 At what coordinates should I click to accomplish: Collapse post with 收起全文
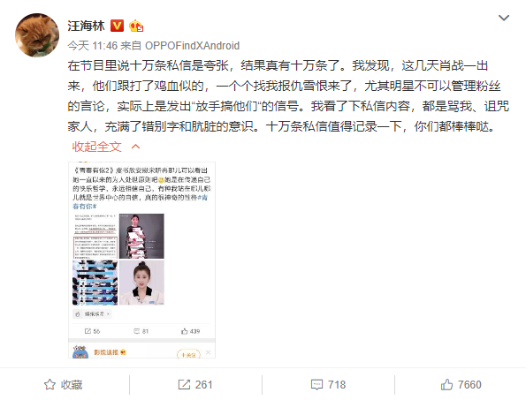pos(97,147)
